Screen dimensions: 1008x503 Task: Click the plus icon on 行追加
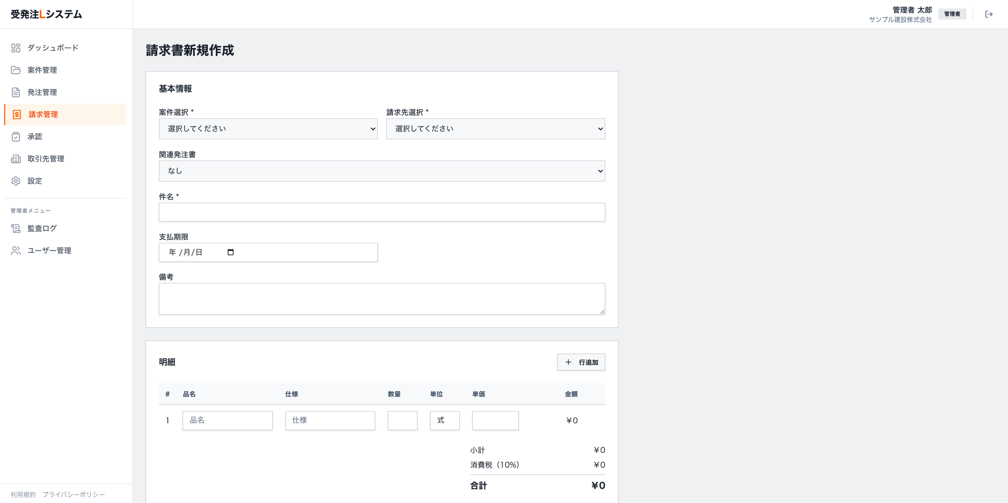tap(568, 362)
